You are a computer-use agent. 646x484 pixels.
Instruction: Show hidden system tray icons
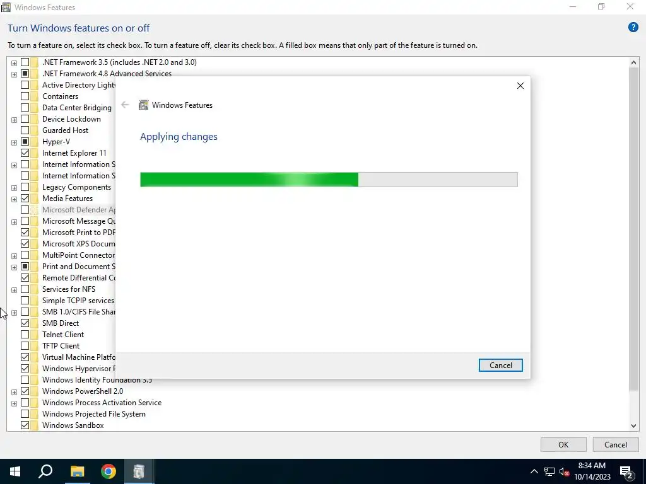[534, 471]
